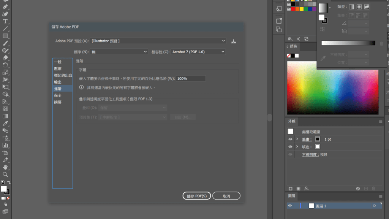Select the Zoom magnifier tool
The width and height of the screenshot is (389, 219).
[5, 174]
